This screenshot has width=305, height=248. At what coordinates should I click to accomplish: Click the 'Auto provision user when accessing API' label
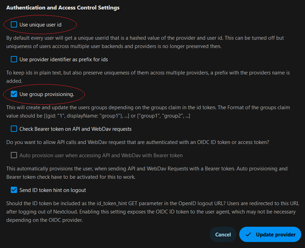tap(101, 155)
